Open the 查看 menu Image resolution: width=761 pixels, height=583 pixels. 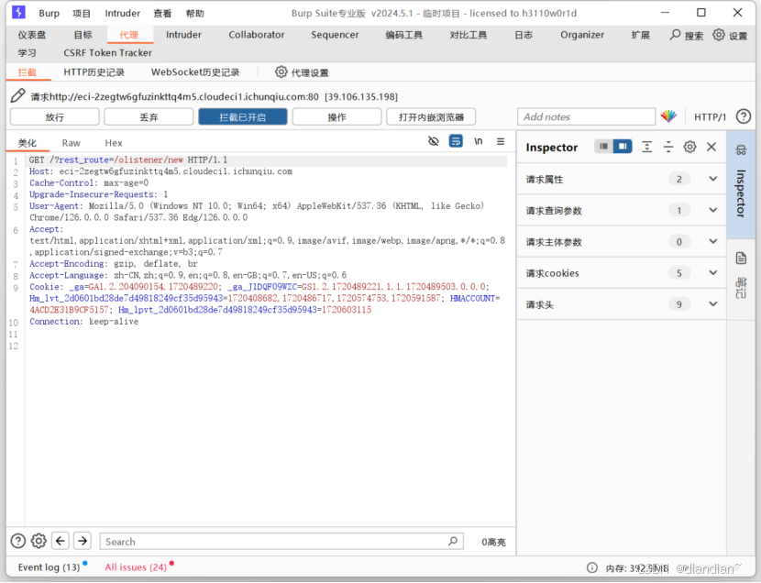(162, 13)
